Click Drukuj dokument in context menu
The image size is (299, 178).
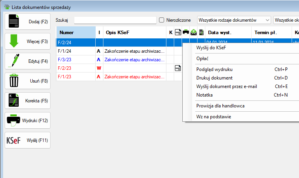214,78
